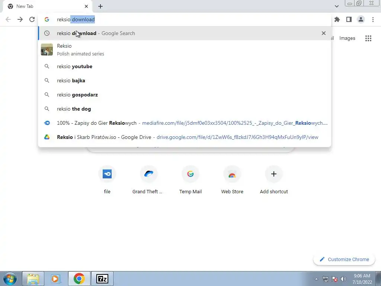The image size is (381, 286).
Task: Open the Action Center flag icon
Action: tap(334, 279)
